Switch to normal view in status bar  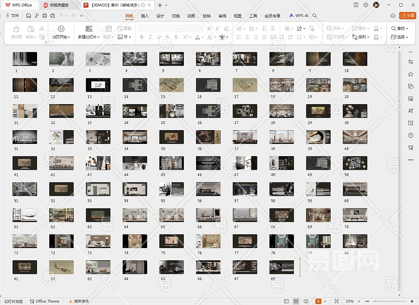click(x=286, y=301)
